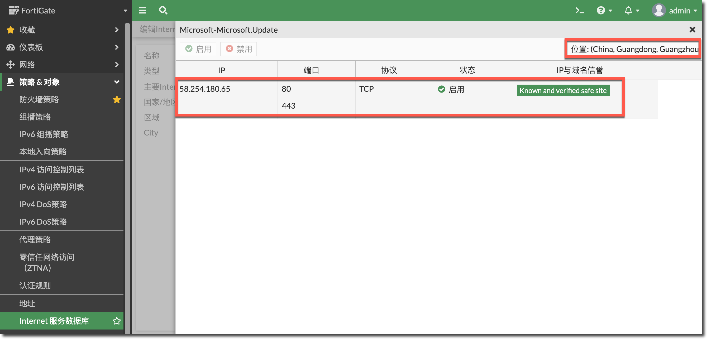Click the search magnifier icon

coord(163,11)
